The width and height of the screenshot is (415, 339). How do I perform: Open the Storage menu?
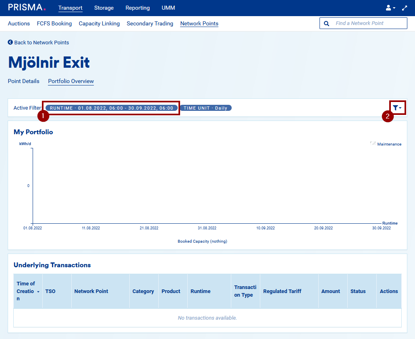click(x=104, y=8)
